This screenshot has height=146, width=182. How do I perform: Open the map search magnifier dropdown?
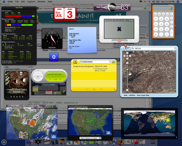click(133, 48)
